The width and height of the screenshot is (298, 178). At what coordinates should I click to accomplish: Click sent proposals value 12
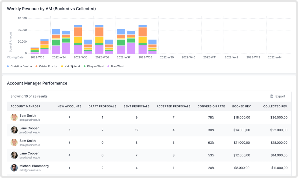pyautogui.click(x=136, y=130)
